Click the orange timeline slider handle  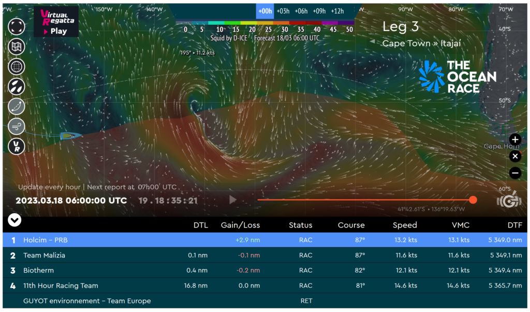[473, 200]
